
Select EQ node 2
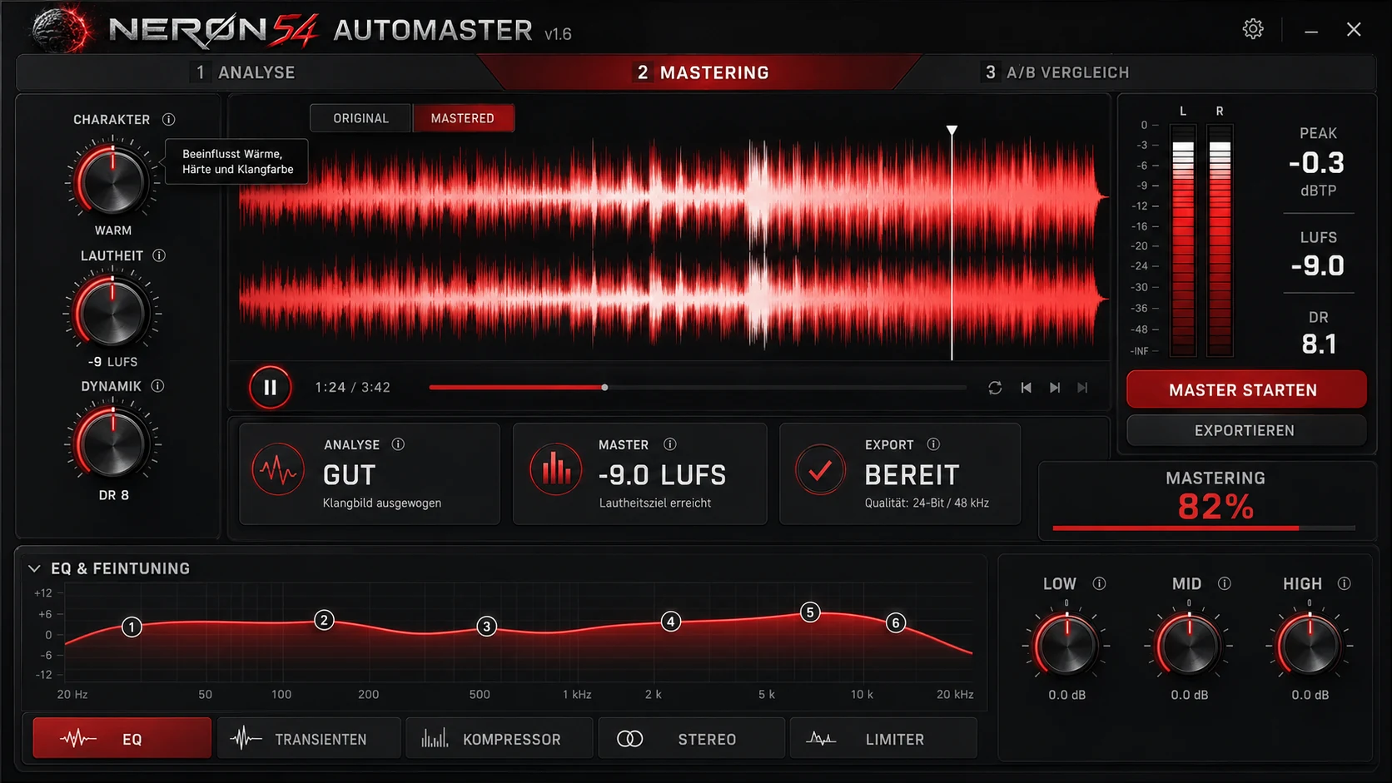pyautogui.click(x=324, y=620)
